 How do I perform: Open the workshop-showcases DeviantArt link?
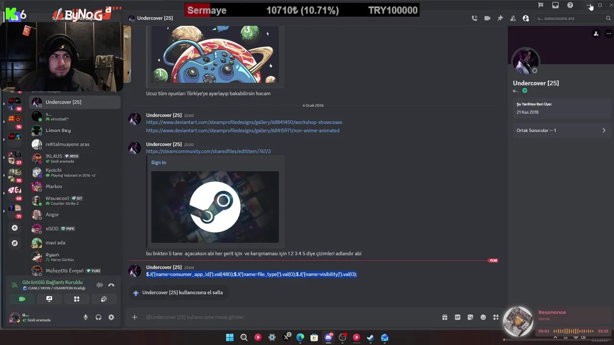click(244, 122)
